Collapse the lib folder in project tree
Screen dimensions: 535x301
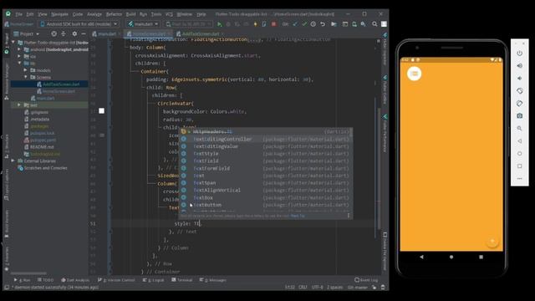click(x=19, y=64)
